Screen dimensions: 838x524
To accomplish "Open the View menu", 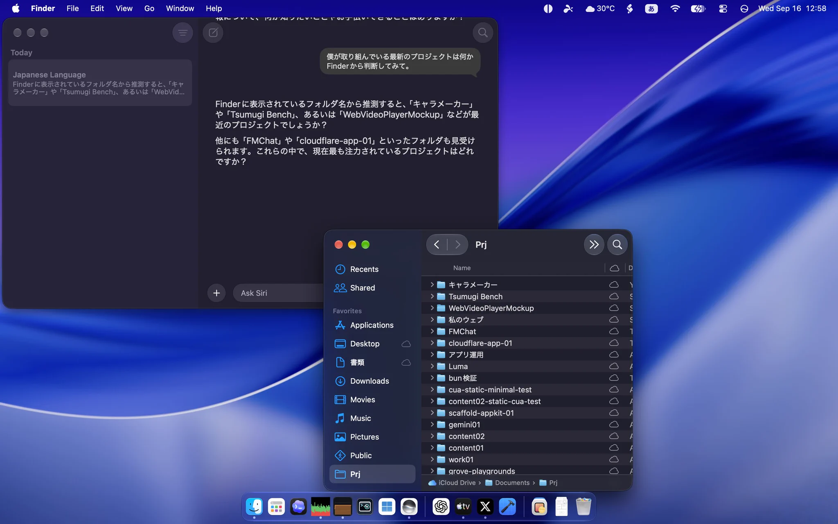I will [124, 8].
